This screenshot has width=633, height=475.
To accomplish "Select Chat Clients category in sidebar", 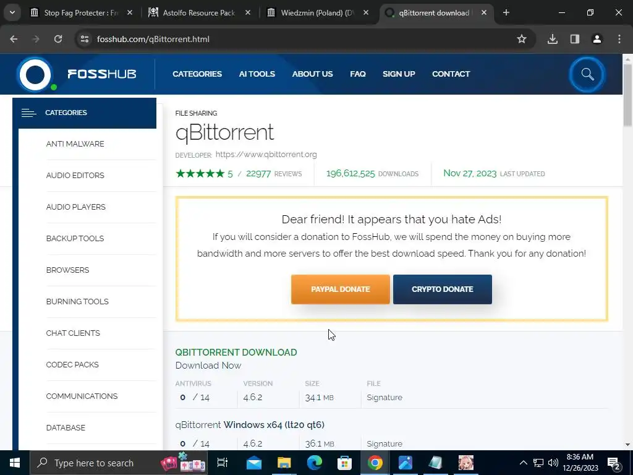I will pos(73,333).
